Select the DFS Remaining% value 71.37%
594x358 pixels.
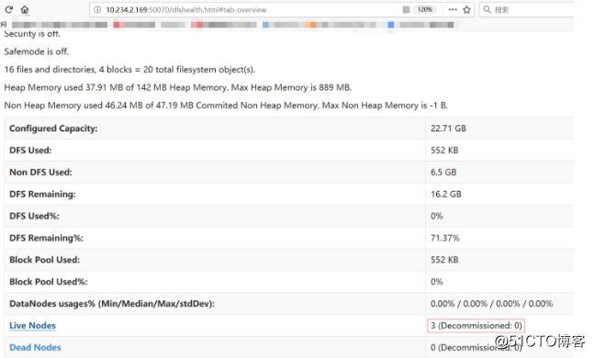click(444, 238)
